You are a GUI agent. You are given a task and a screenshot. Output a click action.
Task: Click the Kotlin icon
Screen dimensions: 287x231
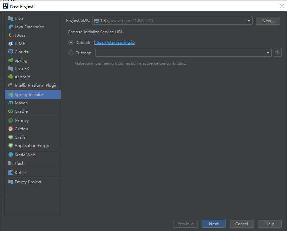(11, 173)
